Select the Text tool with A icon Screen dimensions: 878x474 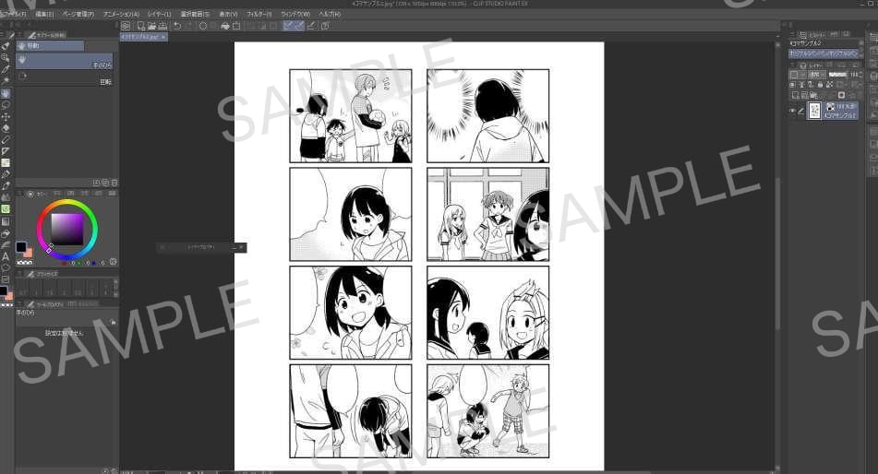[6, 257]
